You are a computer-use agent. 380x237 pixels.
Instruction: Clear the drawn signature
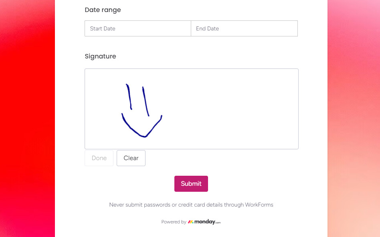pos(131,158)
